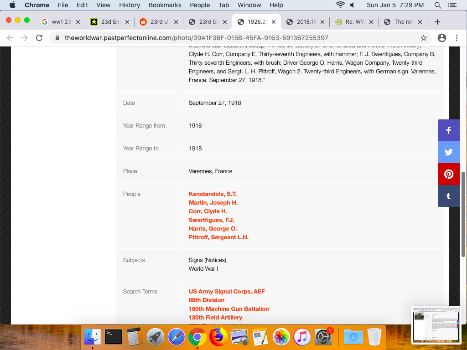Viewport: 467px width, 350px height.
Task: Follow the 89th Division search term
Action: pos(207,300)
